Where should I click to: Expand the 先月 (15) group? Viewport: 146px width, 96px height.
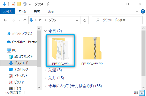[x=46, y=78]
